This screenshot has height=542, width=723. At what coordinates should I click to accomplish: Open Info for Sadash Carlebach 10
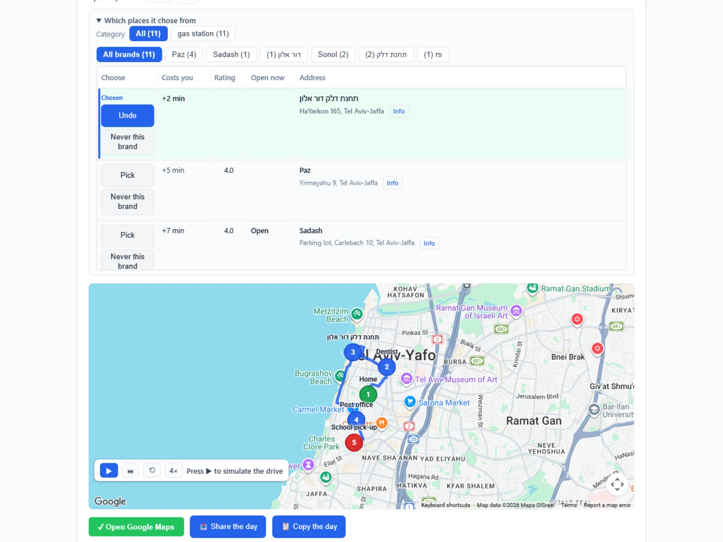429,243
